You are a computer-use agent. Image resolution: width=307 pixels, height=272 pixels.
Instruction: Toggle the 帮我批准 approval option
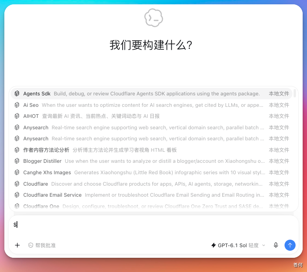click(x=42, y=245)
